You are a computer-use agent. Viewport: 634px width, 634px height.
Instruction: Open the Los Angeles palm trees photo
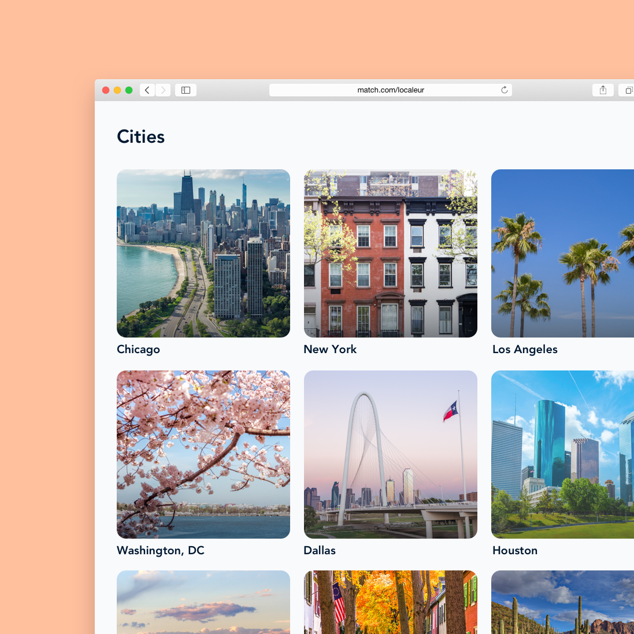point(562,253)
